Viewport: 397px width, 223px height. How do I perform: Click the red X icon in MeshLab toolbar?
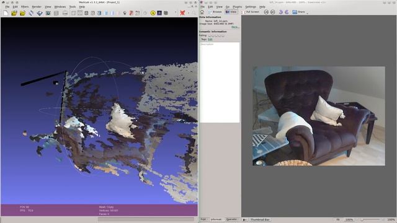[x=182, y=12]
